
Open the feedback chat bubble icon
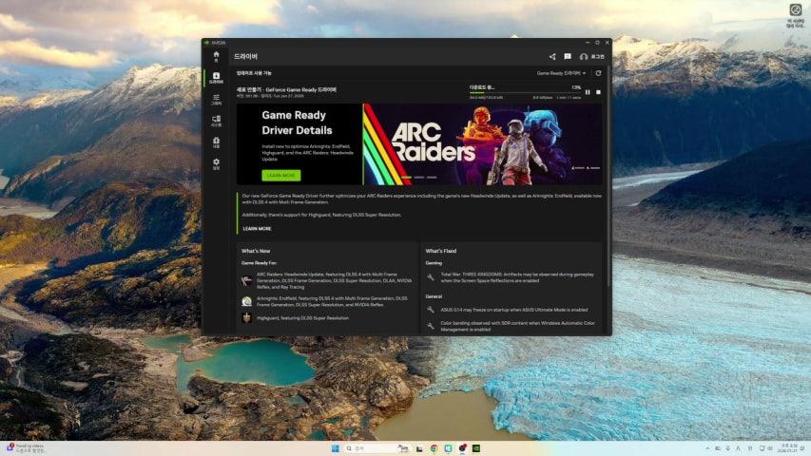[x=568, y=56]
